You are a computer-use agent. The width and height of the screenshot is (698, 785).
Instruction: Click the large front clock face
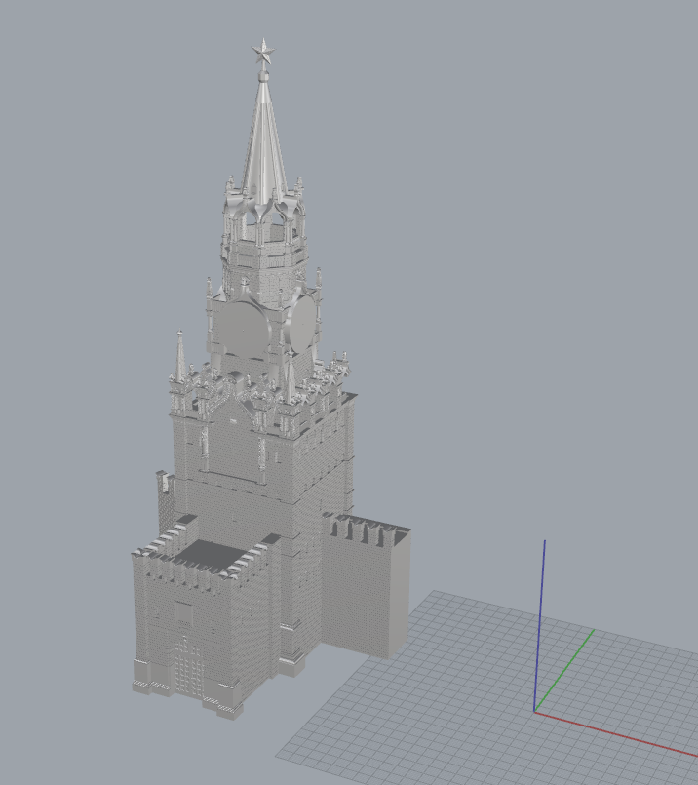(x=245, y=330)
